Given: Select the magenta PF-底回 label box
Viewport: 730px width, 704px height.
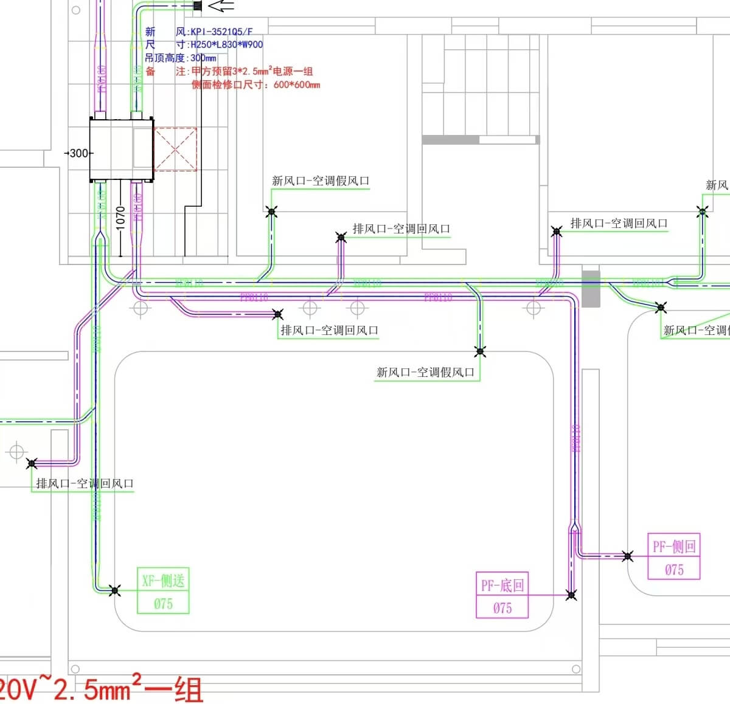Looking at the screenshot, I should (x=502, y=595).
